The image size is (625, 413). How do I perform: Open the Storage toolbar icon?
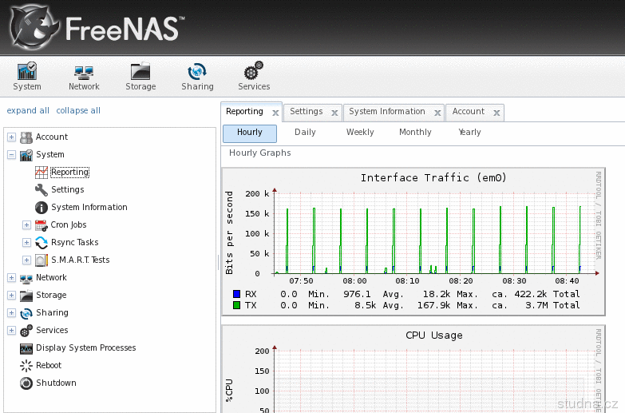140,73
